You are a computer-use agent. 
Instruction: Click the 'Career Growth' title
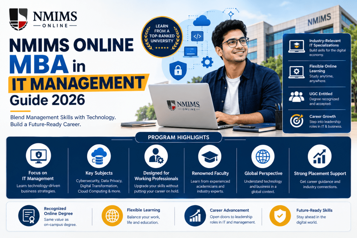(x=322, y=116)
